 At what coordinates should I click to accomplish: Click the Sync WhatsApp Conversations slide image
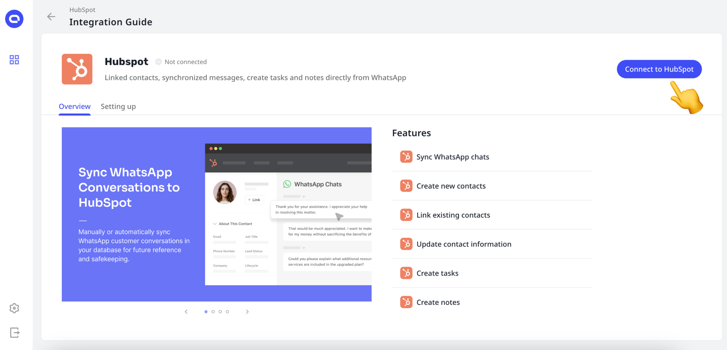tap(217, 214)
